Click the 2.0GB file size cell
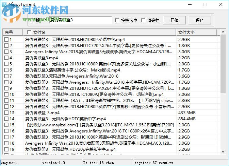Image resolution: width=229 pixels, height=166 pixels. pyautogui.click(x=184, y=125)
